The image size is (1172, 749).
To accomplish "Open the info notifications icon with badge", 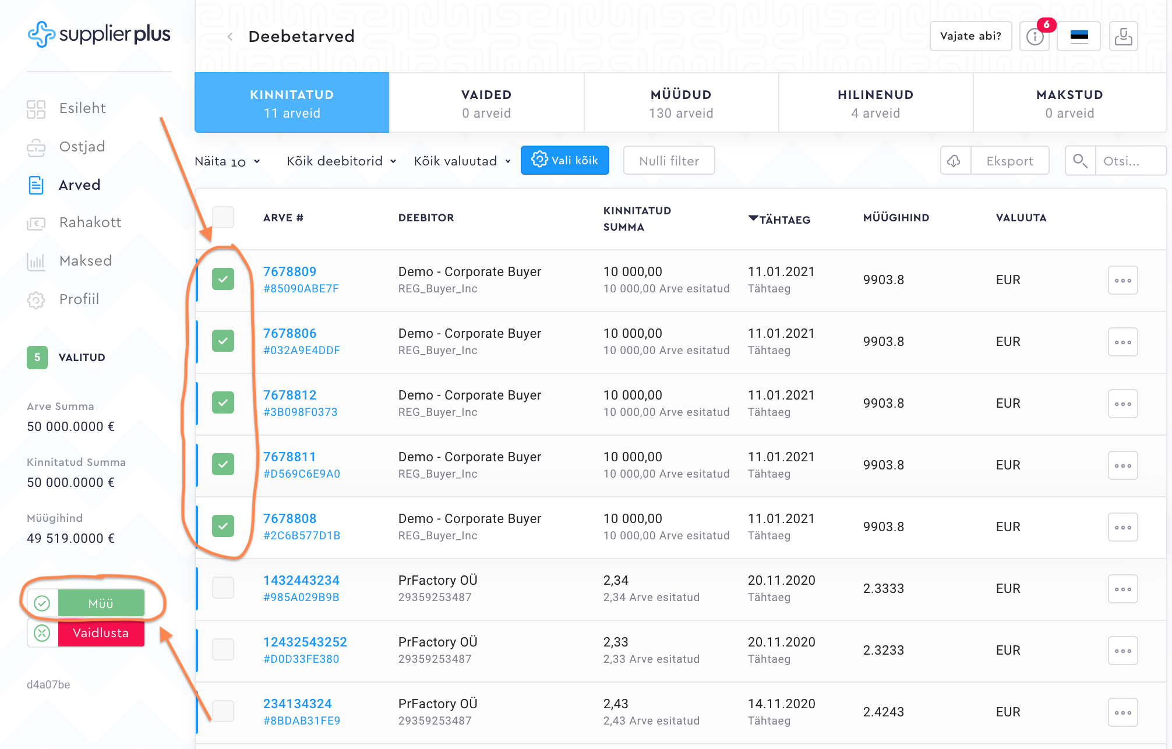I will [1035, 37].
